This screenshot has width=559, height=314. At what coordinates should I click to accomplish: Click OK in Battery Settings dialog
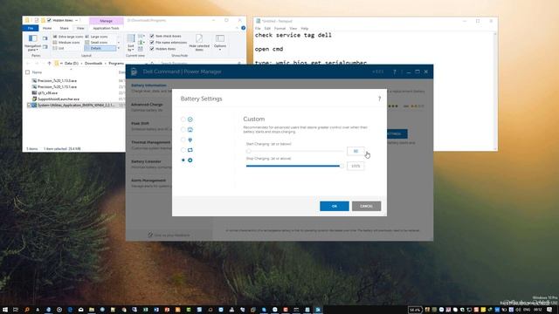point(334,206)
